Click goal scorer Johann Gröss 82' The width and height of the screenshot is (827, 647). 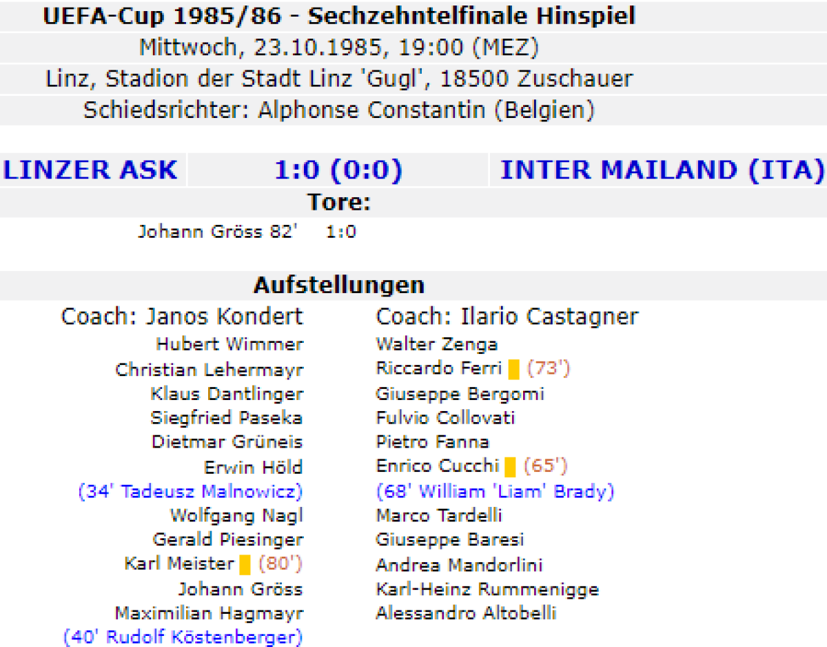point(218,232)
